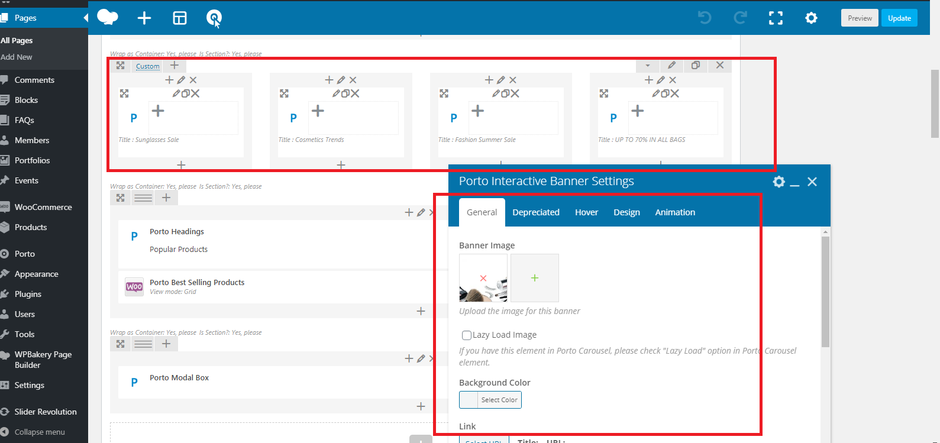Add column to the Porto Modal Box row
The width and height of the screenshot is (940, 443).
point(166,344)
